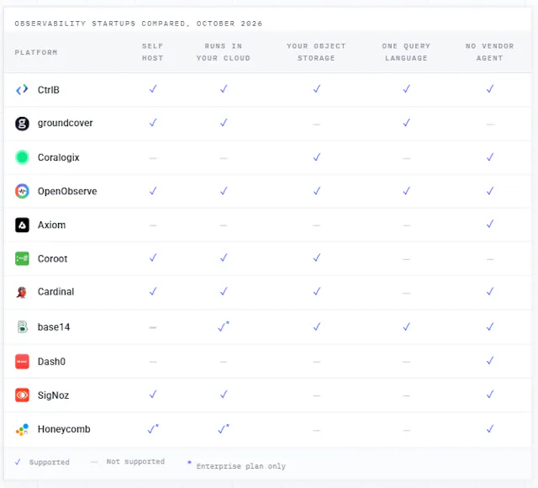Click the Axiom logo icon
Image resolution: width=538 pixels, height=488 pixels.
click(22, 225)
